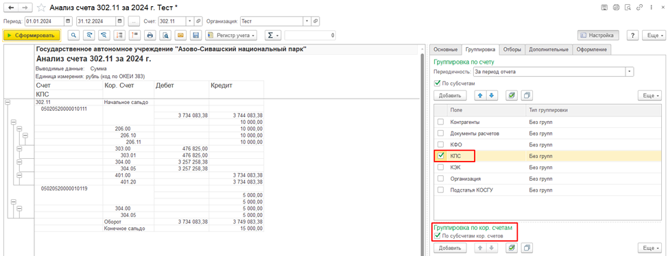Toggle the По субсчетам checkbox
Screen dimensions: 668x256
pyautogui.click(x=436, y=83)
